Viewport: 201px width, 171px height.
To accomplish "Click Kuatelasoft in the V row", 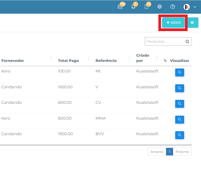I will (x=147, y=87).
